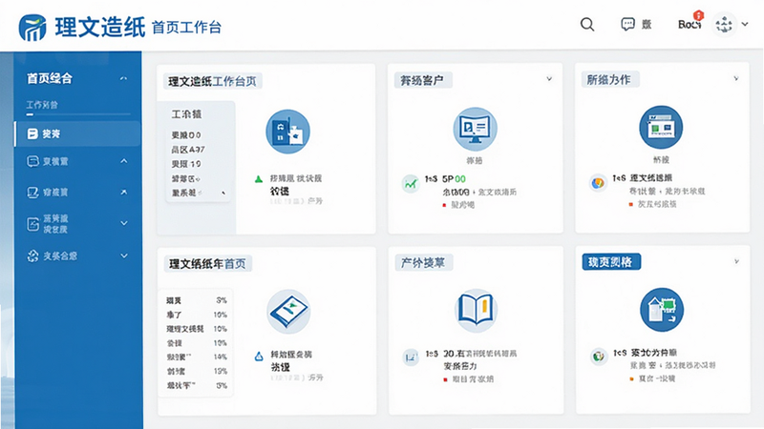Click the office building icon in the first card
Viewport: 764px width, 429px height.
coord(288,132)
